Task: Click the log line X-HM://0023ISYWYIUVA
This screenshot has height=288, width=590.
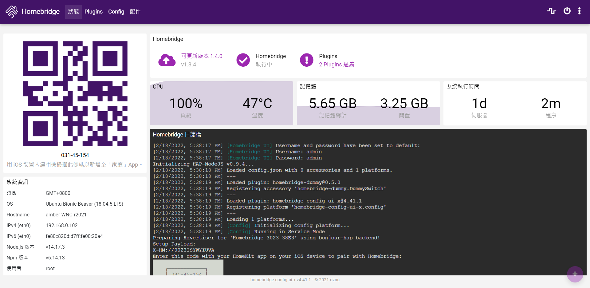Action: coord(183,250)
